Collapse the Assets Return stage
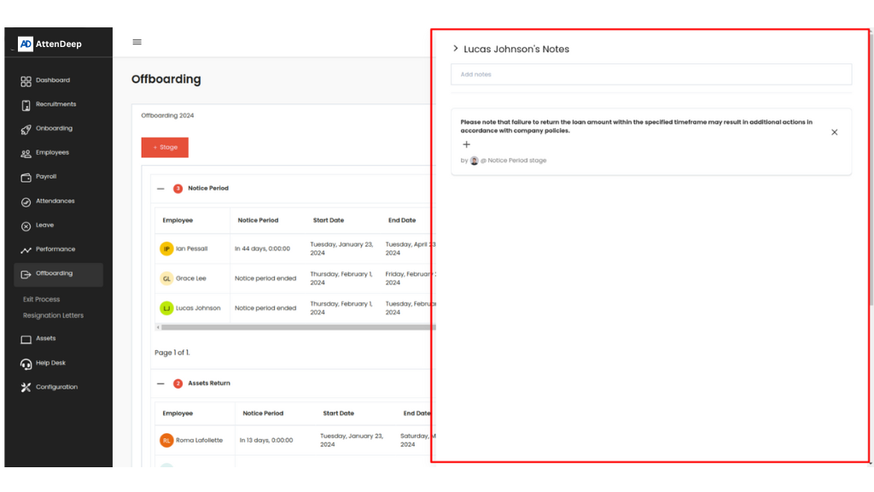874x492 pixels. (160, 384)
